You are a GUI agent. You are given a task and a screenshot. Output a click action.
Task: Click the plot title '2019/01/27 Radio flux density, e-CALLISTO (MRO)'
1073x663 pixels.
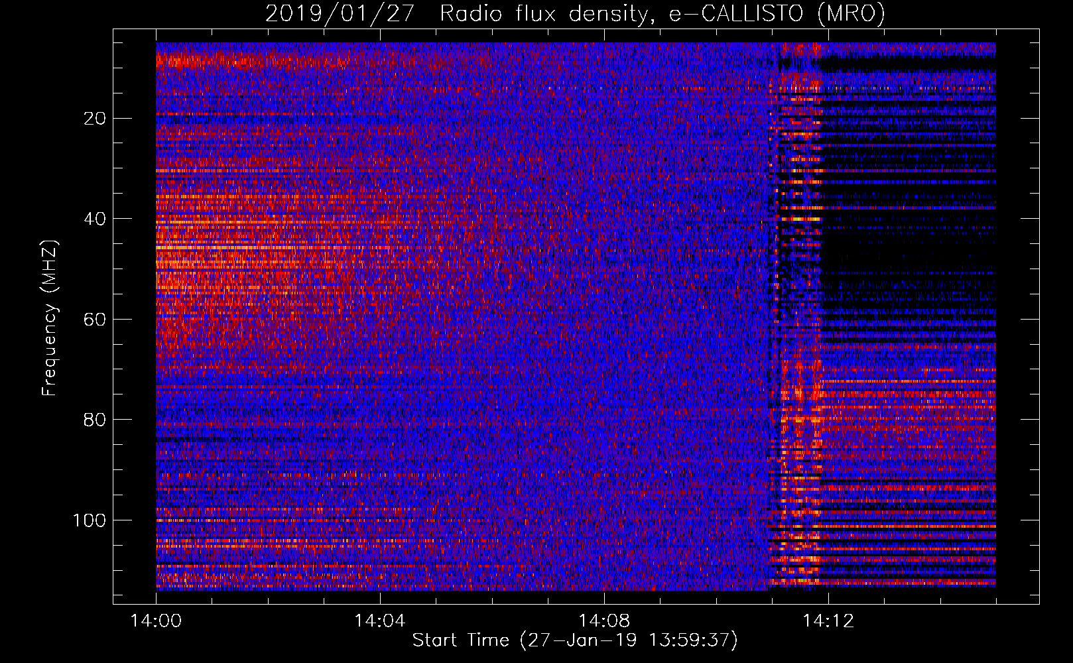[x=575, y=13]
